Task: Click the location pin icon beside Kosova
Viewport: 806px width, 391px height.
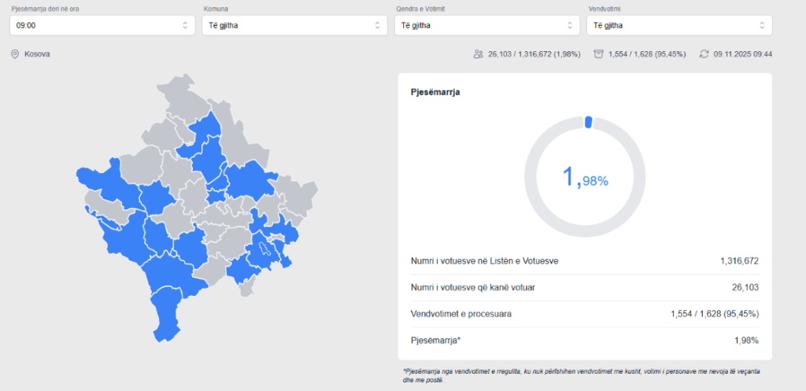Action: [x=15, y=54]
